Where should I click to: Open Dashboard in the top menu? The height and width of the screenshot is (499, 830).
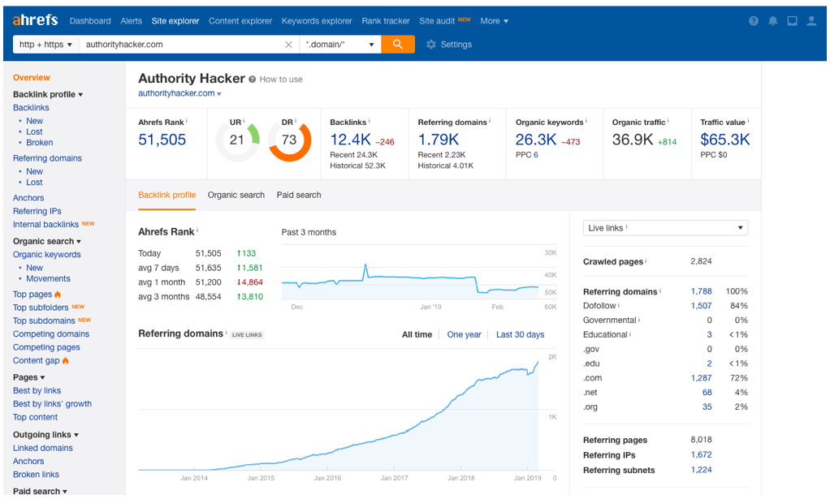coord(90,21)
